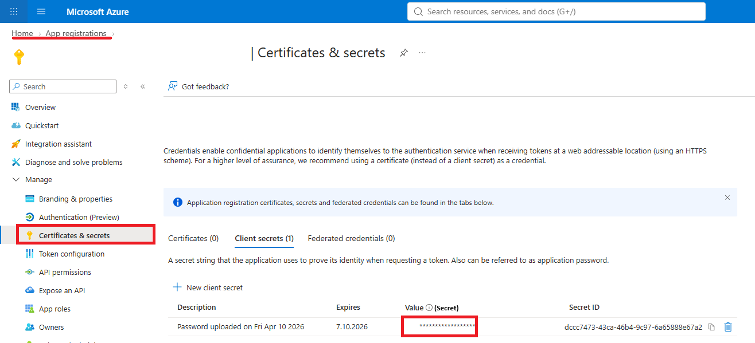This screenshot has height=343, width=755.
Task: Open the more options ellipsis near title
Action: 422,53
